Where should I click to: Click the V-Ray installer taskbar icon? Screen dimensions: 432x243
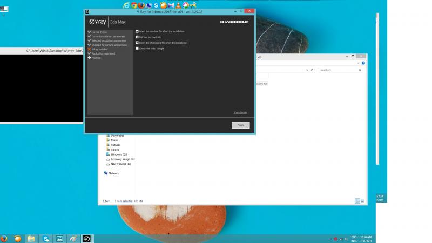(87, 239)
